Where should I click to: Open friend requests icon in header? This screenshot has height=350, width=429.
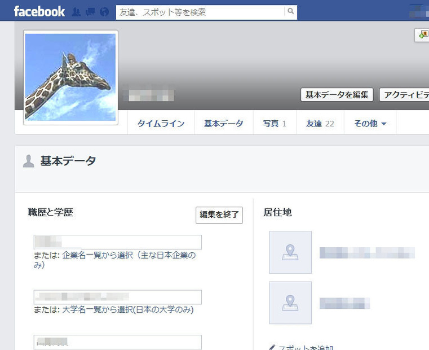76,12
